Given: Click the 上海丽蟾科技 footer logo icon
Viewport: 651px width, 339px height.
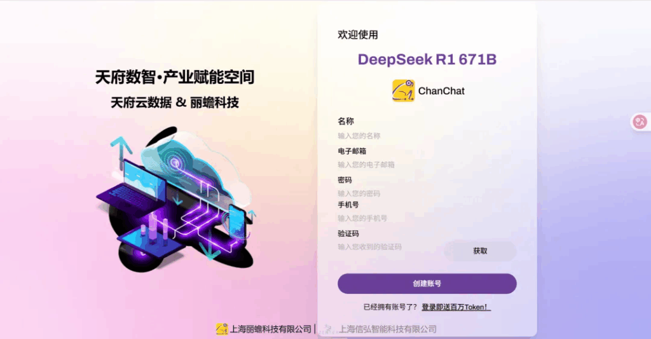Looking at the screenshot, I should point(222,329).
